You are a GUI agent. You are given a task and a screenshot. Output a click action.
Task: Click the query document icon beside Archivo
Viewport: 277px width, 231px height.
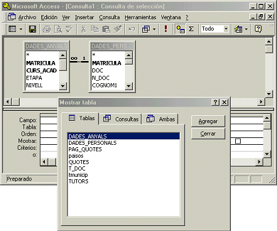click(x=12, y=17)
